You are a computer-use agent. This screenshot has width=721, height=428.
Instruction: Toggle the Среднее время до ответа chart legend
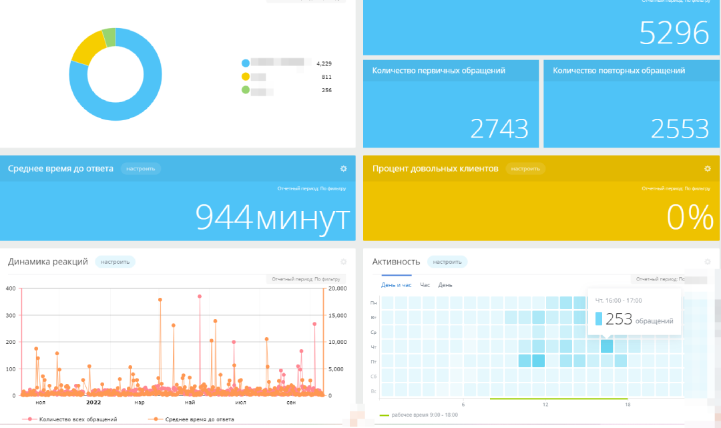coord(191,419)
